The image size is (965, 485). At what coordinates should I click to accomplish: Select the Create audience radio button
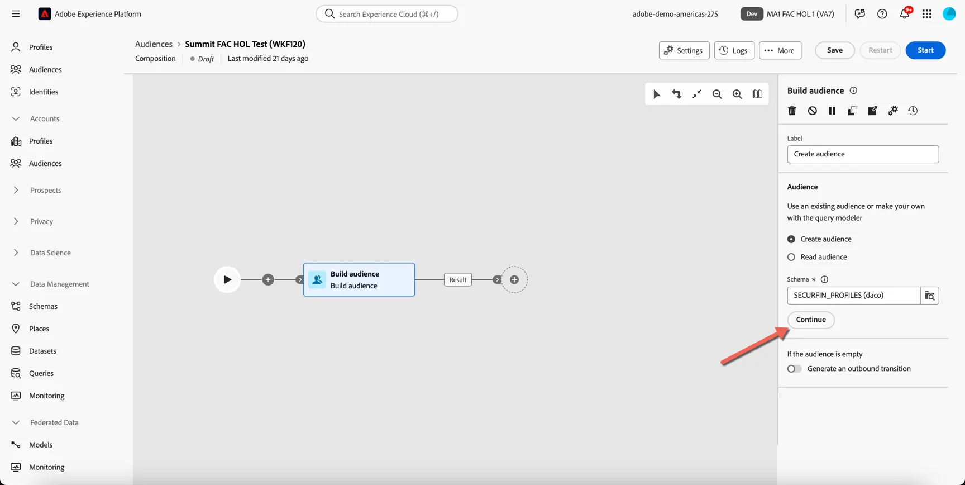click(x=791, y=239)
